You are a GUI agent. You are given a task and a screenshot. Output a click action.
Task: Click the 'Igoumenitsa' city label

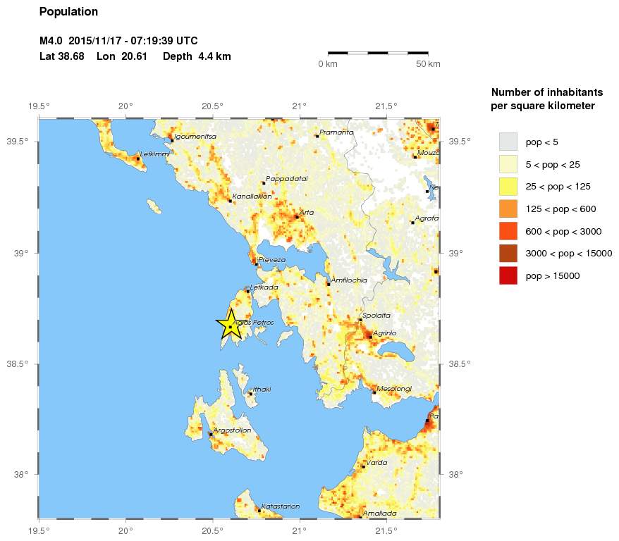[195, 137]
